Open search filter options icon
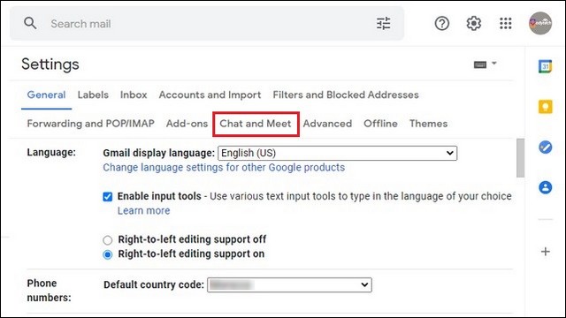Screen dimensions: 566x318 (x=383, y=24)
